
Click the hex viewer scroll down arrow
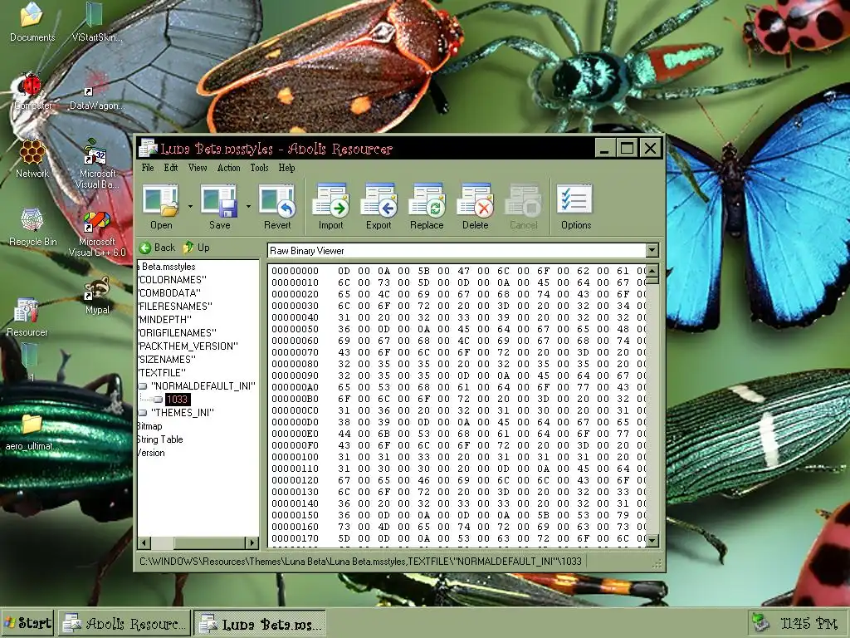(652, 540)
